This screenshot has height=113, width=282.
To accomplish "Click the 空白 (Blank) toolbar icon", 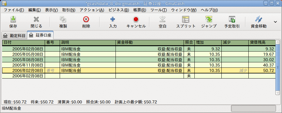I will 162,19.
